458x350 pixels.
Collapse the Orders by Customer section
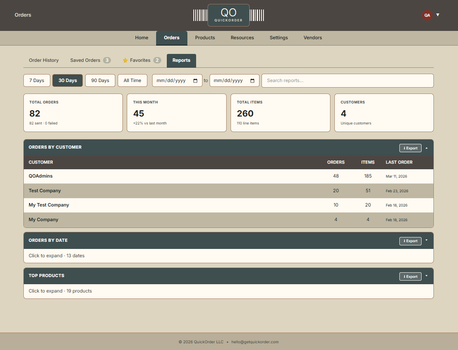427,148
